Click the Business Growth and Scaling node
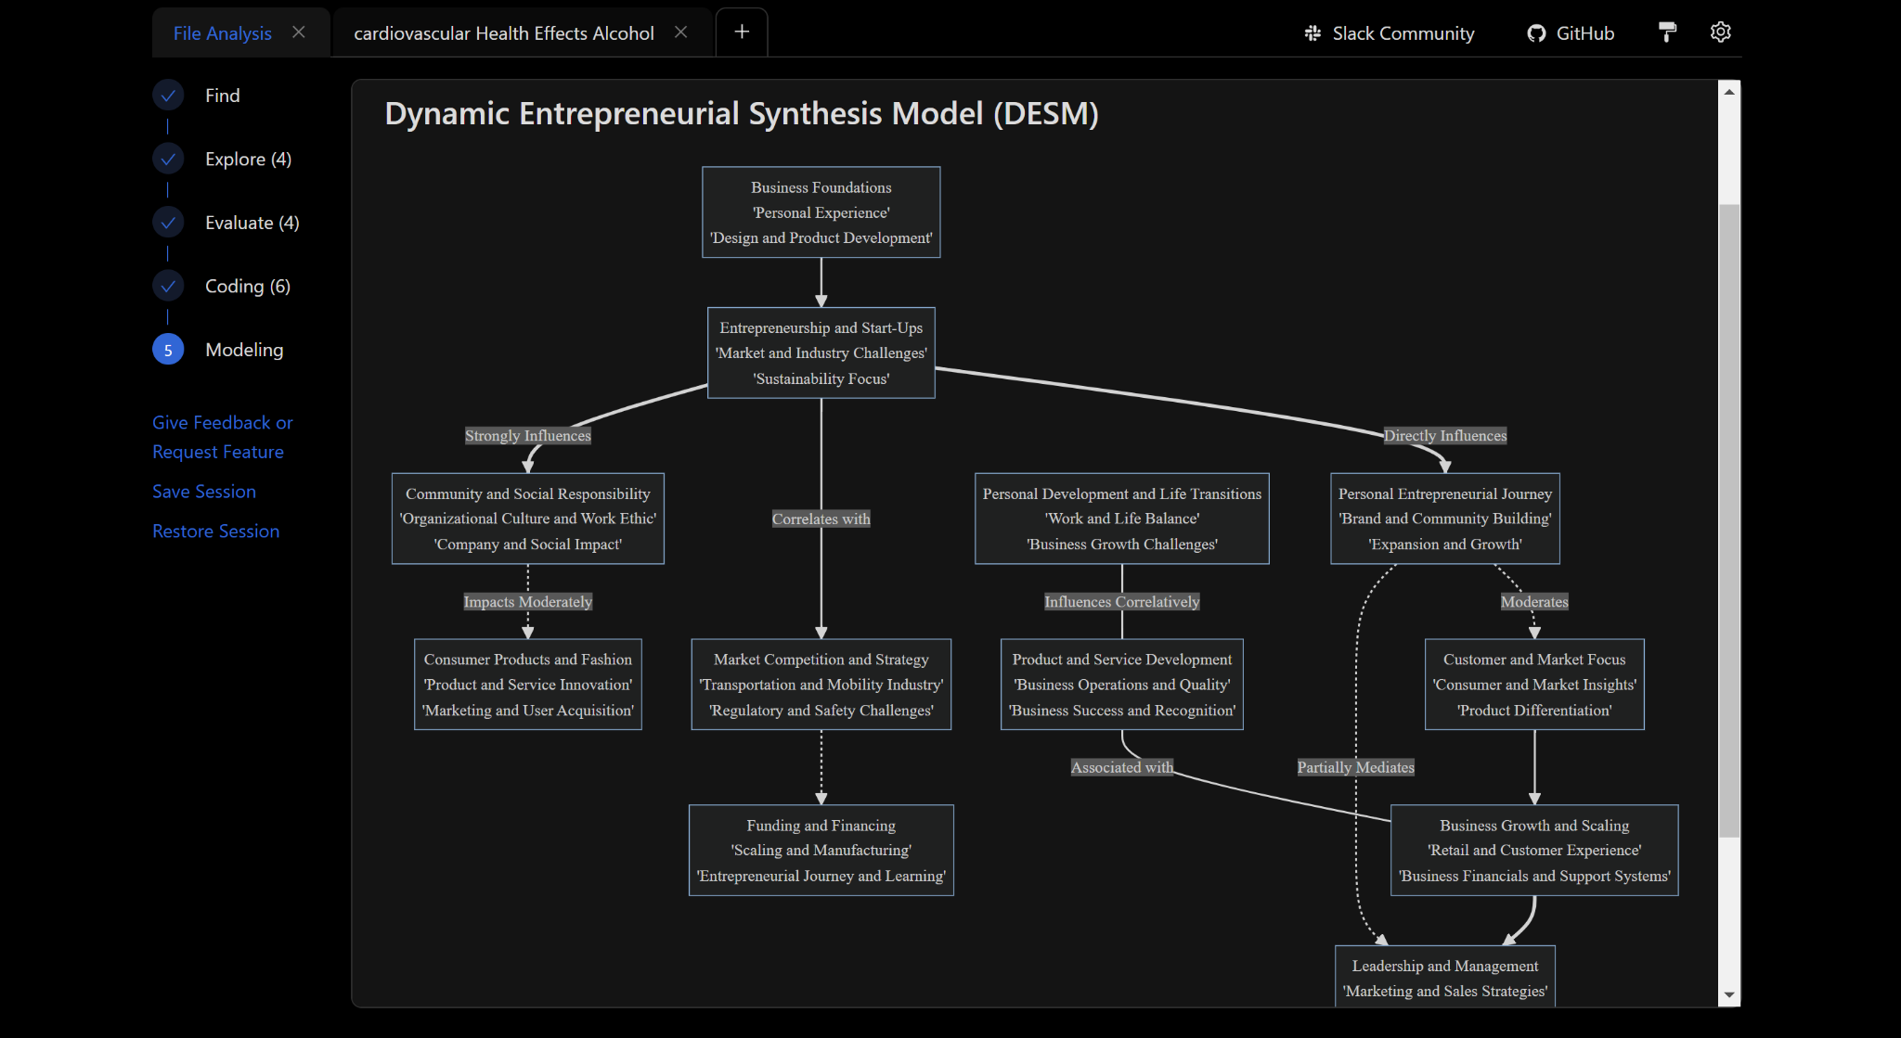The width and height of the screenshot is (1901, 1038). click(x=1534, y=851)
